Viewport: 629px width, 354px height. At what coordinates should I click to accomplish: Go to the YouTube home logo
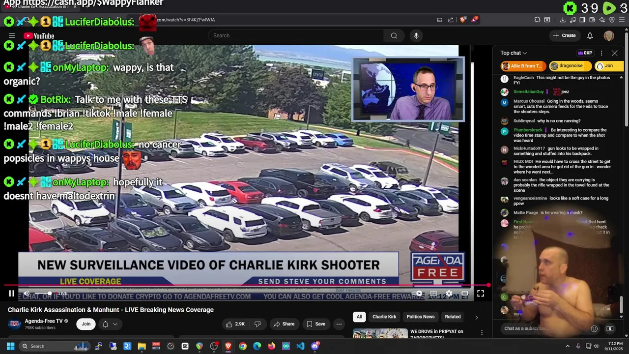click(39, 35)
